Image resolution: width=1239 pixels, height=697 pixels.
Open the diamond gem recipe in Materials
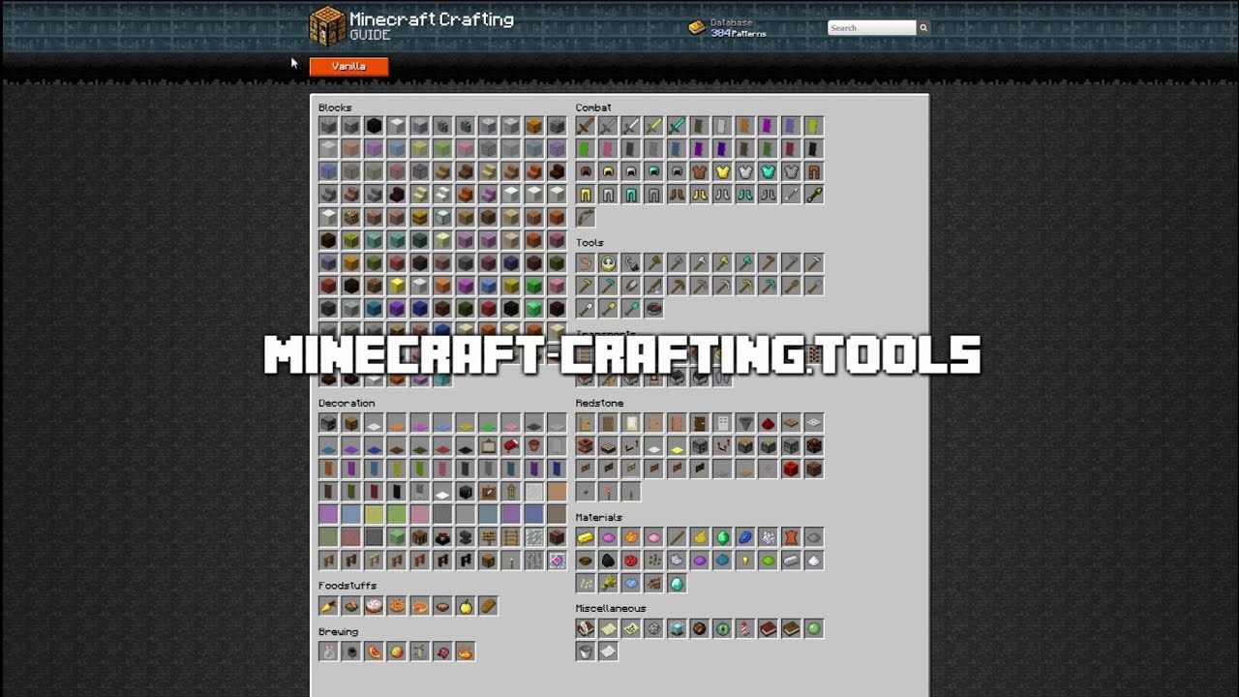pyautogui.click(x=677, y=584)
